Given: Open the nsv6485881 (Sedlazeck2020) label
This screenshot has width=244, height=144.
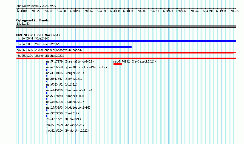Looking at the screenshot, I should tap(38, 44).
